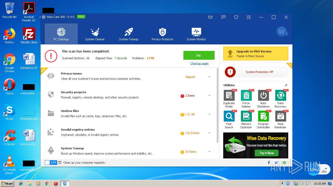Viewport: 333px width, 187px height.
Task: Toggle System Protection Off switch
Action: coord(256,72)
